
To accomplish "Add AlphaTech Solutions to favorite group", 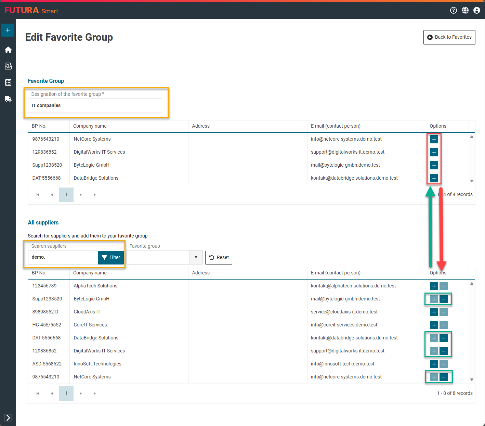I will pyautogui.click(x=434, y=286).
